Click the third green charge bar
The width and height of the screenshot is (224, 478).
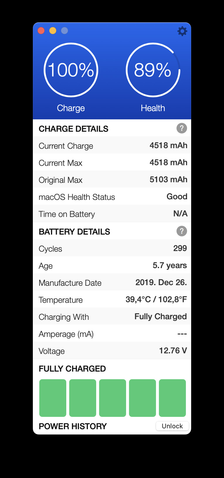tap(113, 398)
